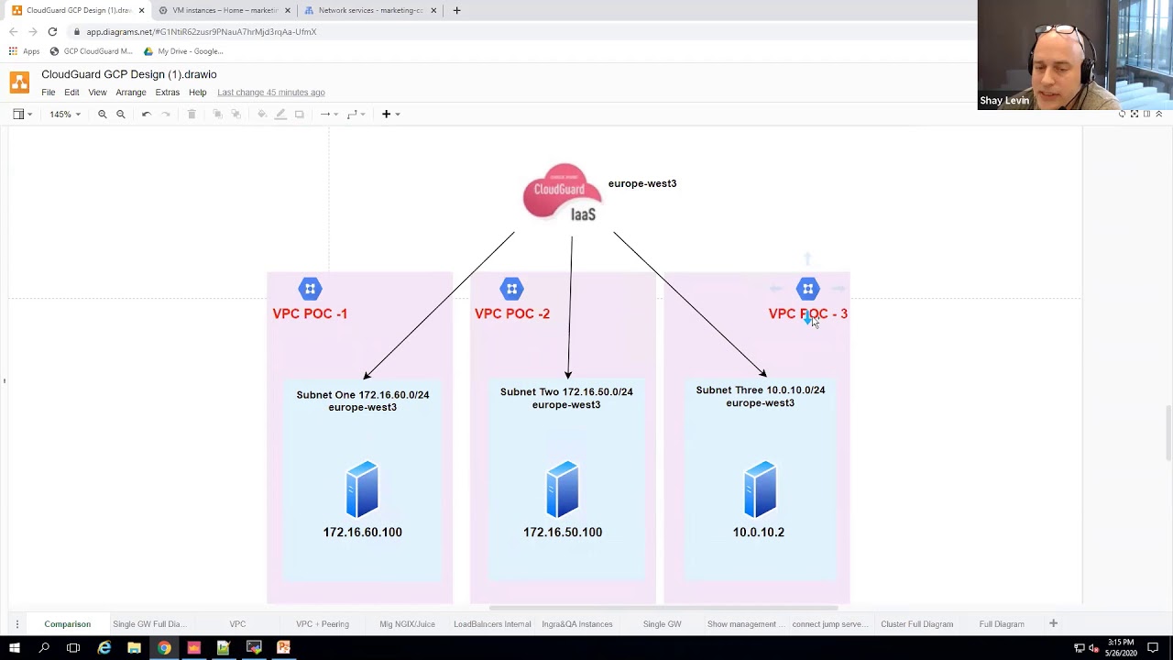Select the VPC POC -1 hexagon icon
This screenshot has width=1173, height=660.
point(310,289)
